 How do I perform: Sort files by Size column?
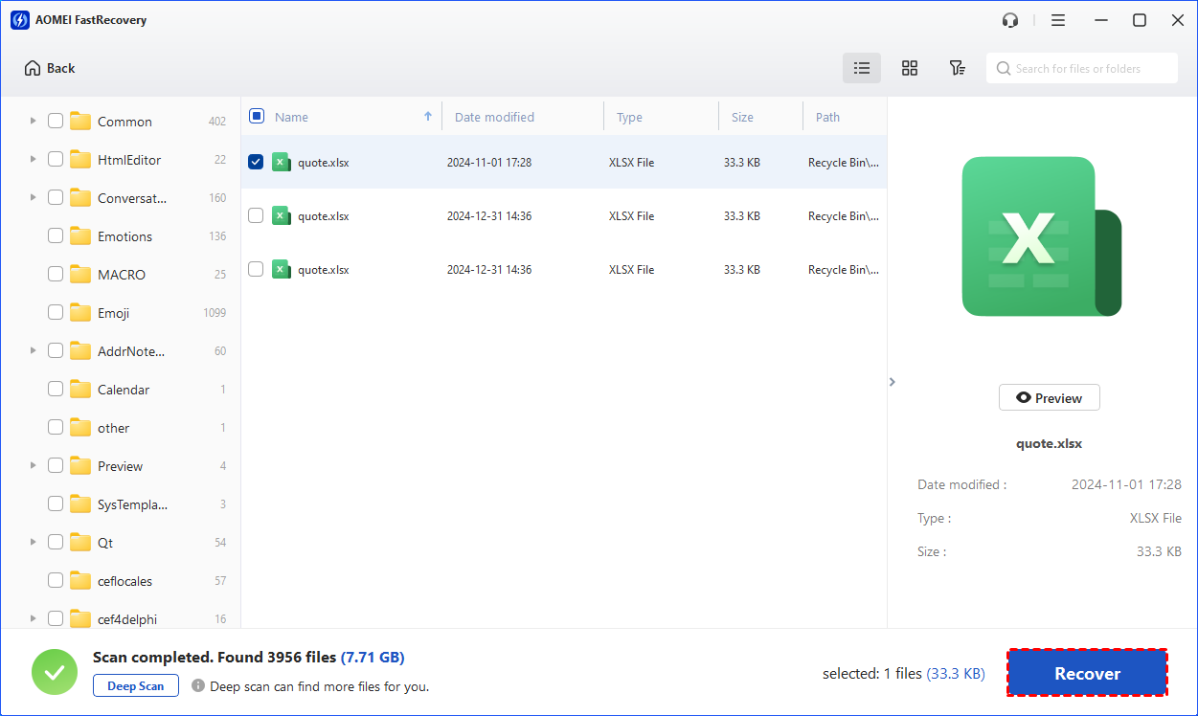pyautogui.click(x=742, y=117)
